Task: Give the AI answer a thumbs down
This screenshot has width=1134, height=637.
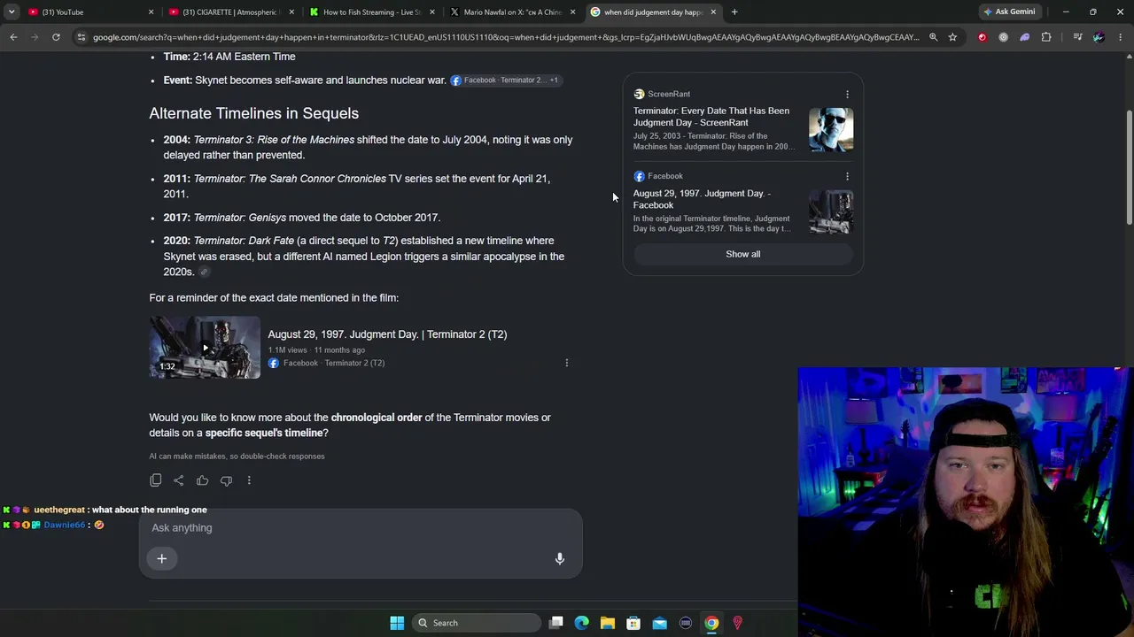Action: tap(226, 480)
